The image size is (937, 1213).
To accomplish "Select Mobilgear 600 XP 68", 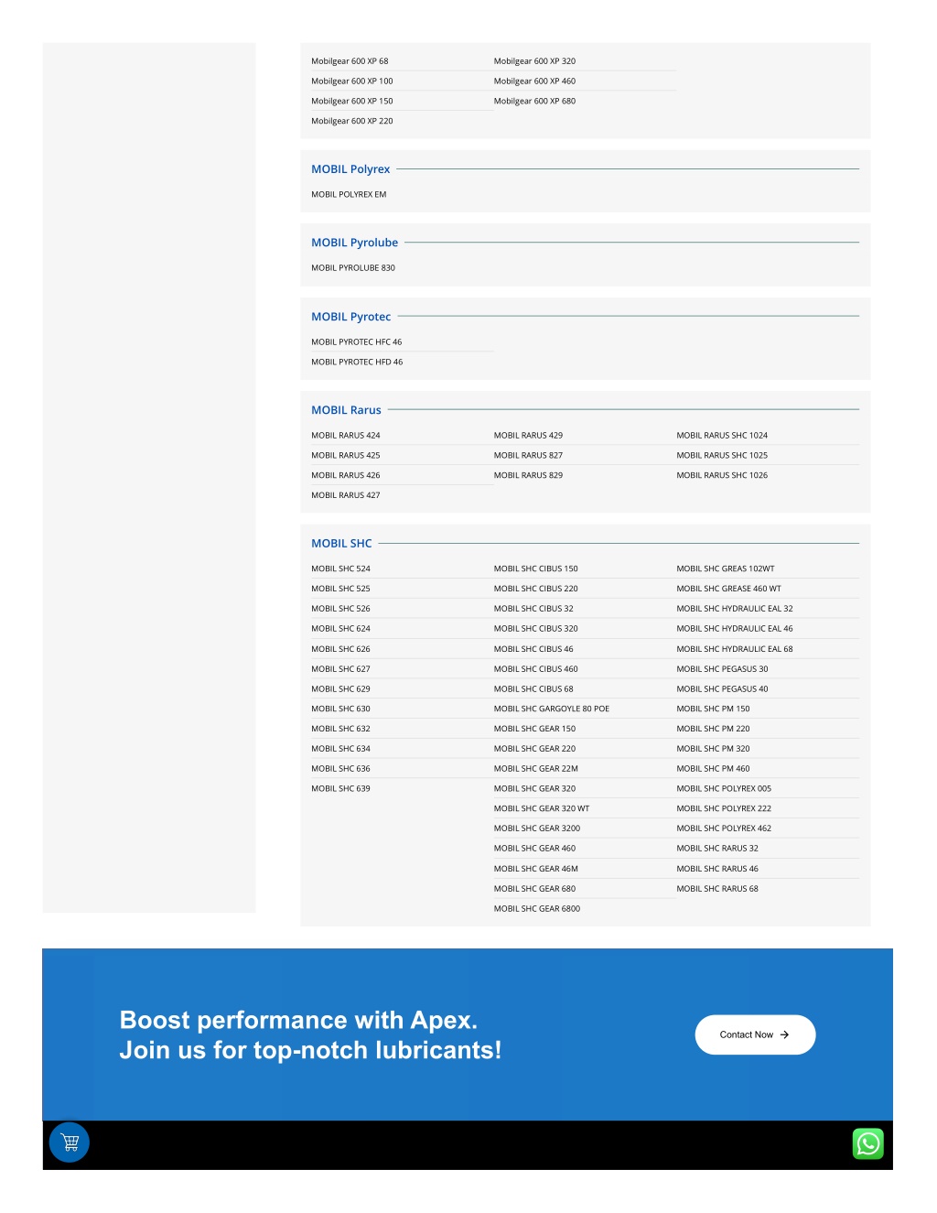I will click(350, 61).
